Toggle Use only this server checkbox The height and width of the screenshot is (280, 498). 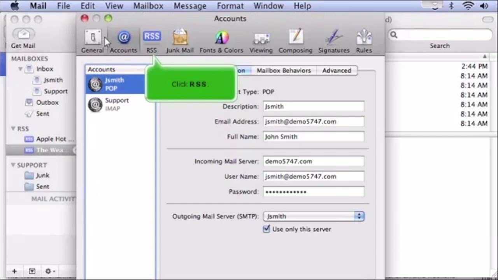[267, 229]
